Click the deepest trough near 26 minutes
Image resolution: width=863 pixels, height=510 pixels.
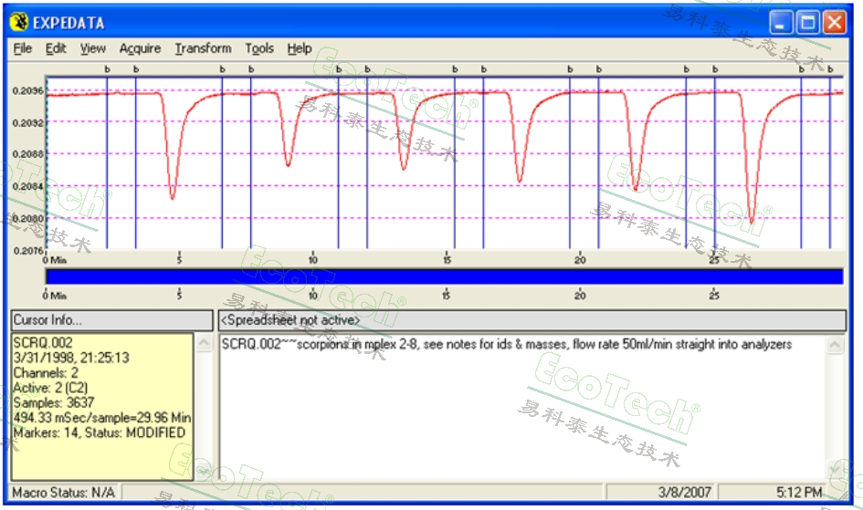tap(752, 219)
